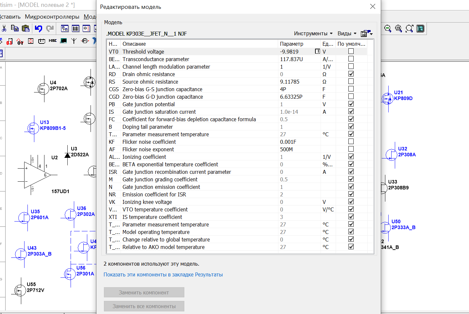Undo the last action with blue arrow

[39, 28]
